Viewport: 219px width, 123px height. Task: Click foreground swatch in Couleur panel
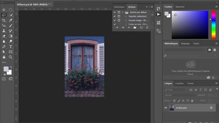166,14
